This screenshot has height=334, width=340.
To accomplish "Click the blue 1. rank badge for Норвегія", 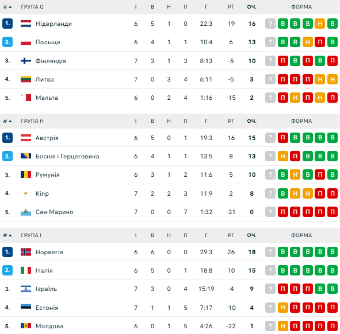I will point(7,252).
